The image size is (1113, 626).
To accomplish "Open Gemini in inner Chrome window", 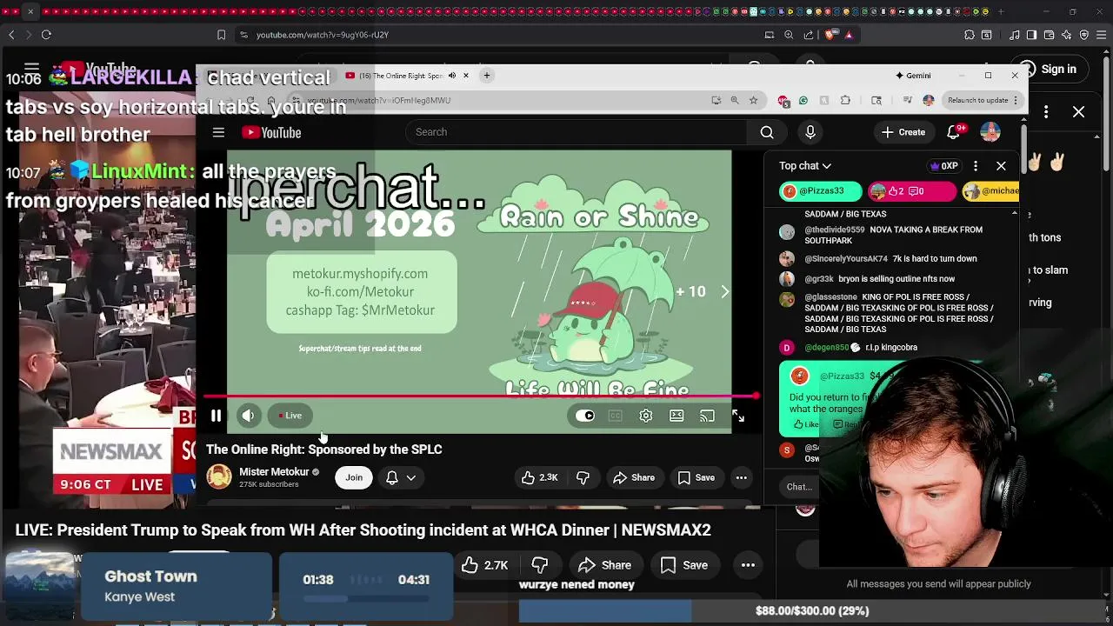I will click(x=913, y=76).
